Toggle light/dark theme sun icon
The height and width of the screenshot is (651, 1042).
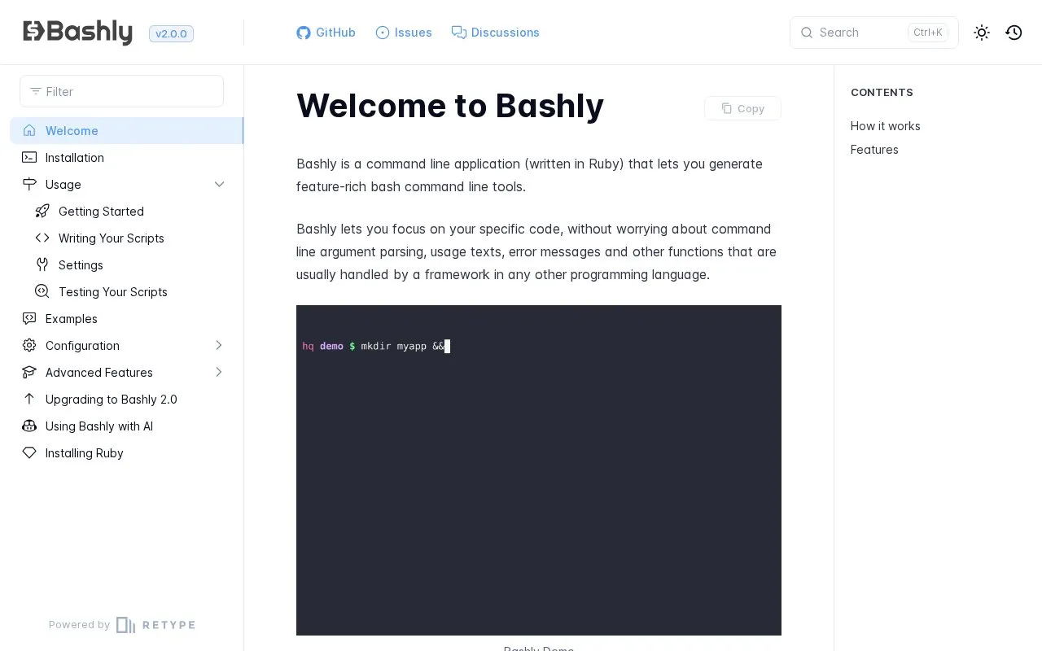click(982, 33)
